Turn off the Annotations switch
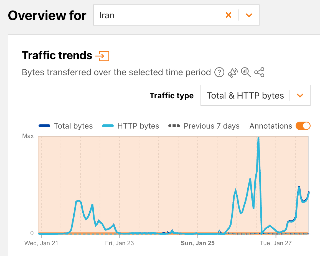 (x=303, y=126)
